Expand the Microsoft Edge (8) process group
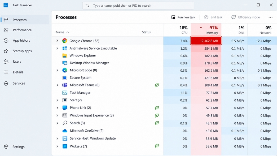This screenshot has height=156, width=277. pos(57,70)
